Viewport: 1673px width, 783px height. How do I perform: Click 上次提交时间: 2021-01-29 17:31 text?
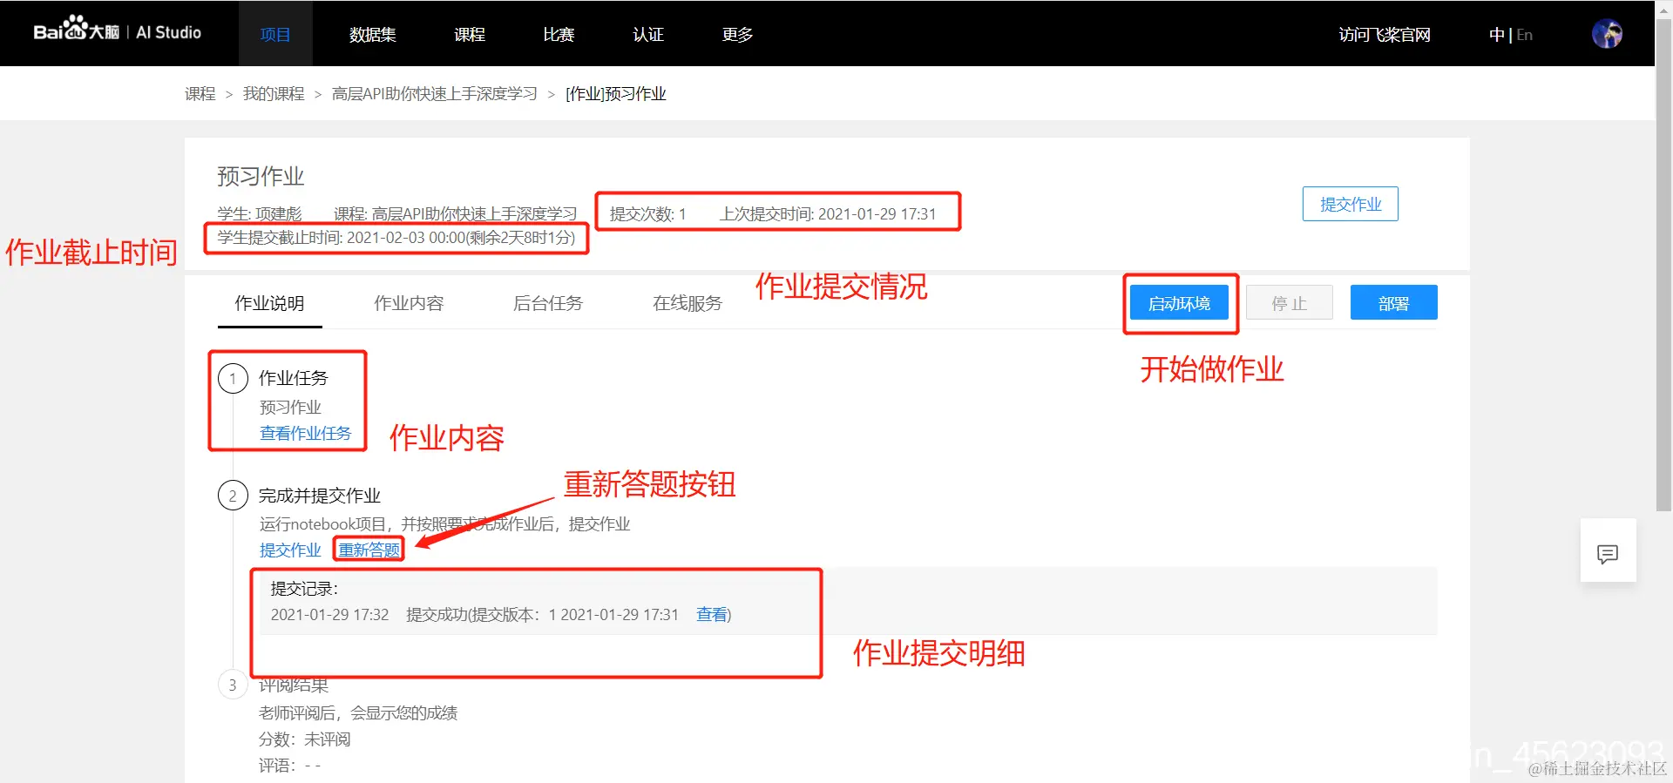[828, 214]
